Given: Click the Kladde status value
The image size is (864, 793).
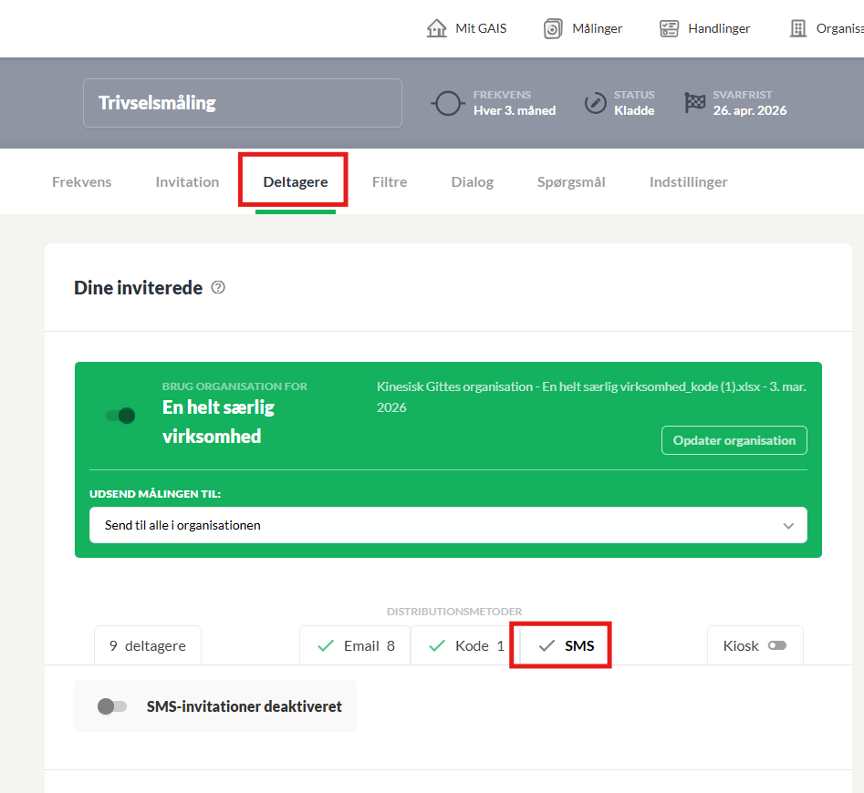Looking at the screenshot, I should click(x=634, y=110).
